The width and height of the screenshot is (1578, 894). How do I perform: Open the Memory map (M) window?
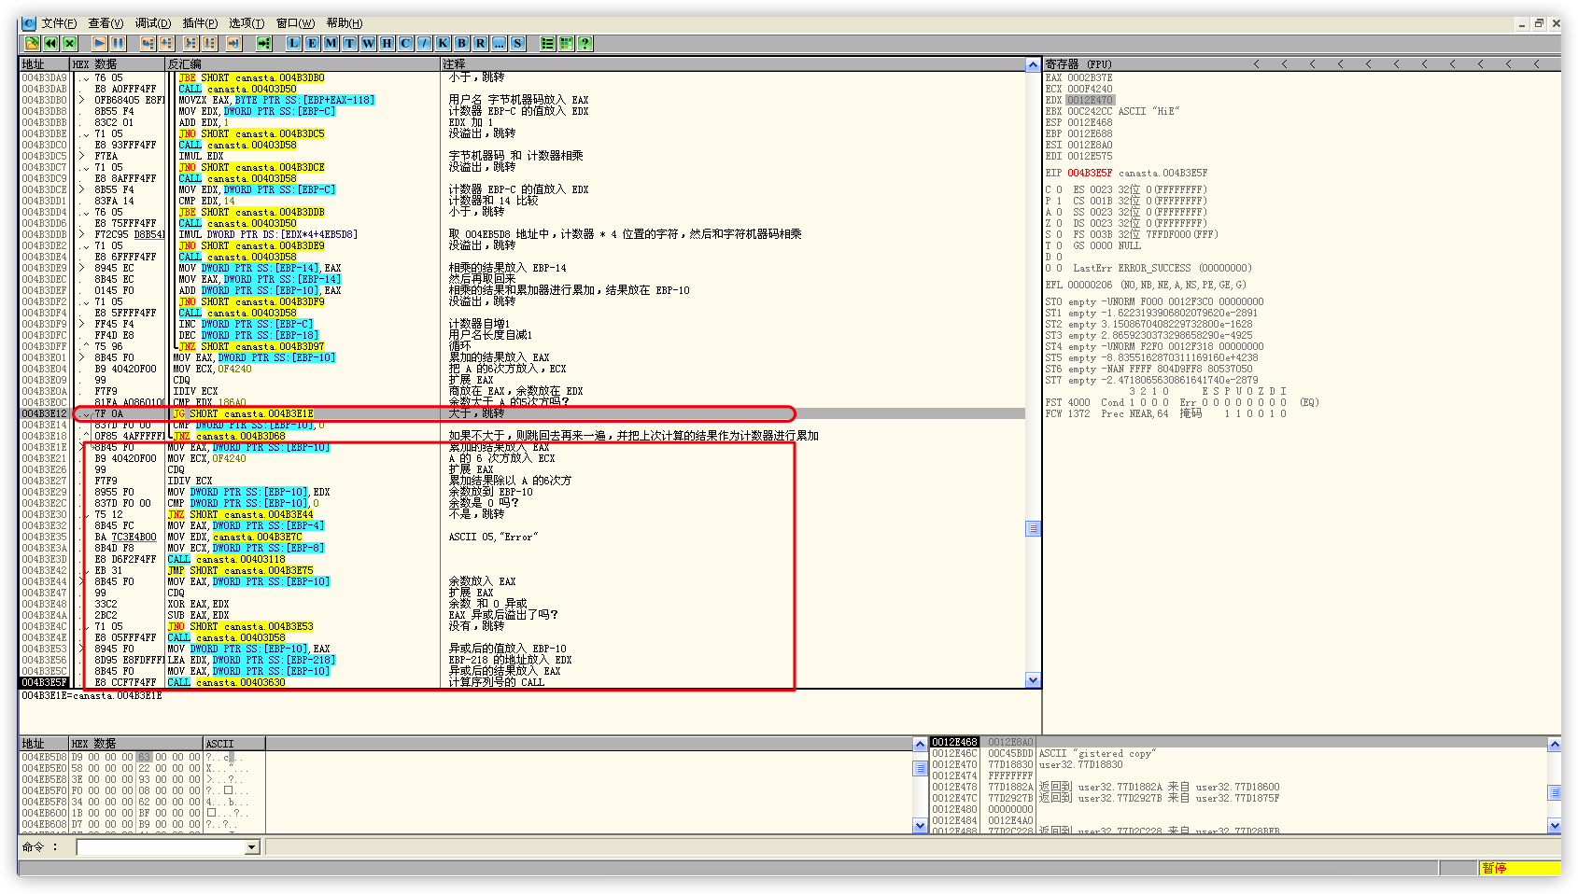click(x=331, y=43)
